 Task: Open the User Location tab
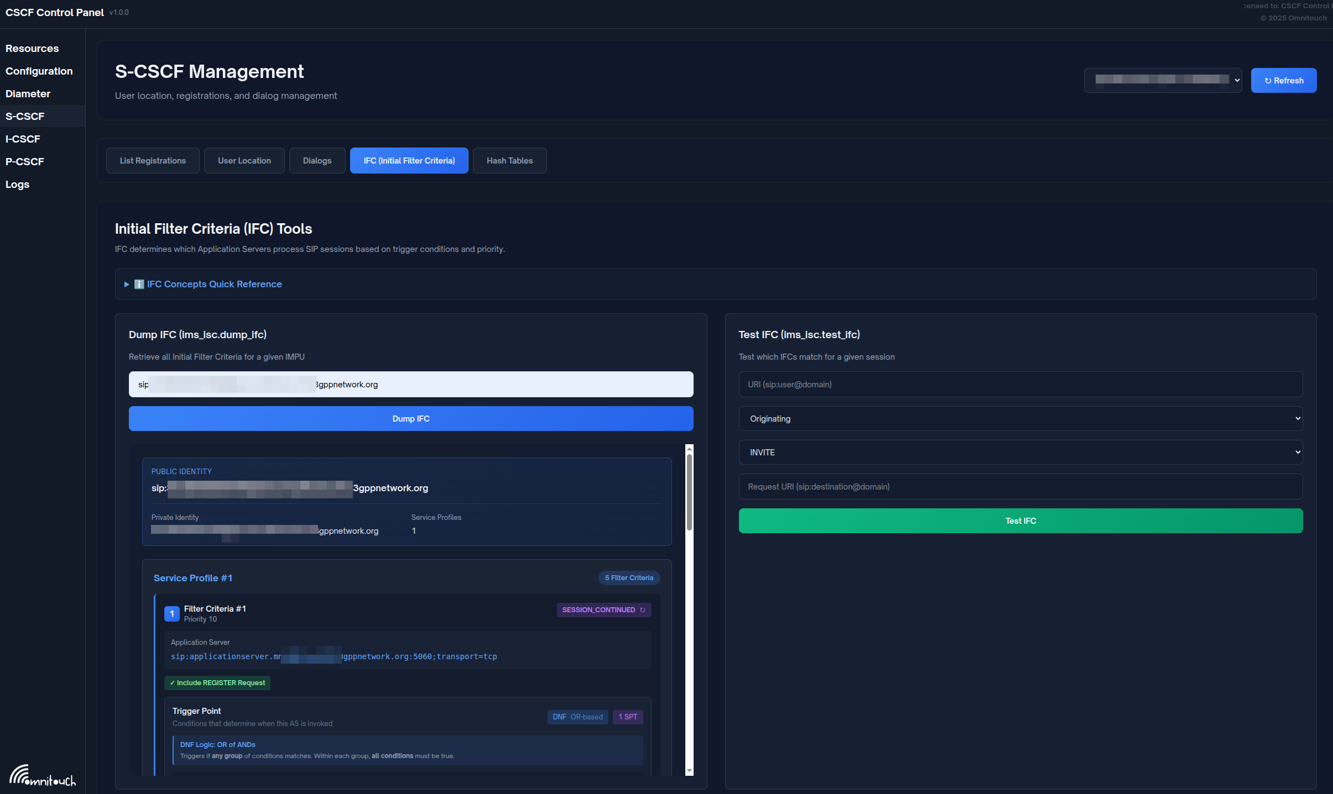pos(244,160)
